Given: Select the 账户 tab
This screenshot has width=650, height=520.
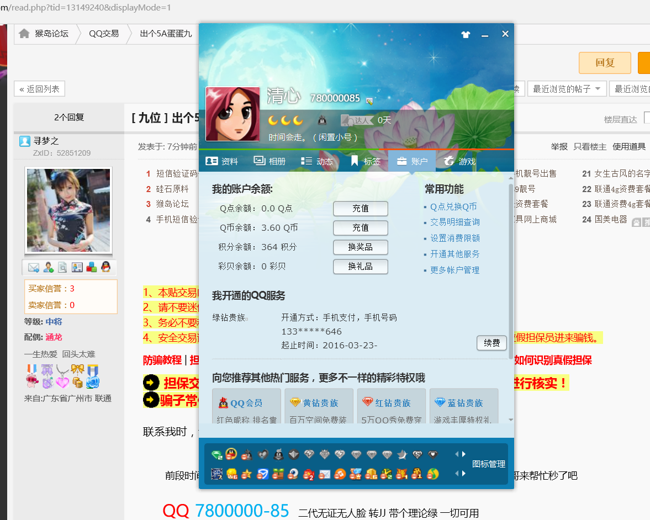Looking at the screenshot, I should (x=412, y=161).
